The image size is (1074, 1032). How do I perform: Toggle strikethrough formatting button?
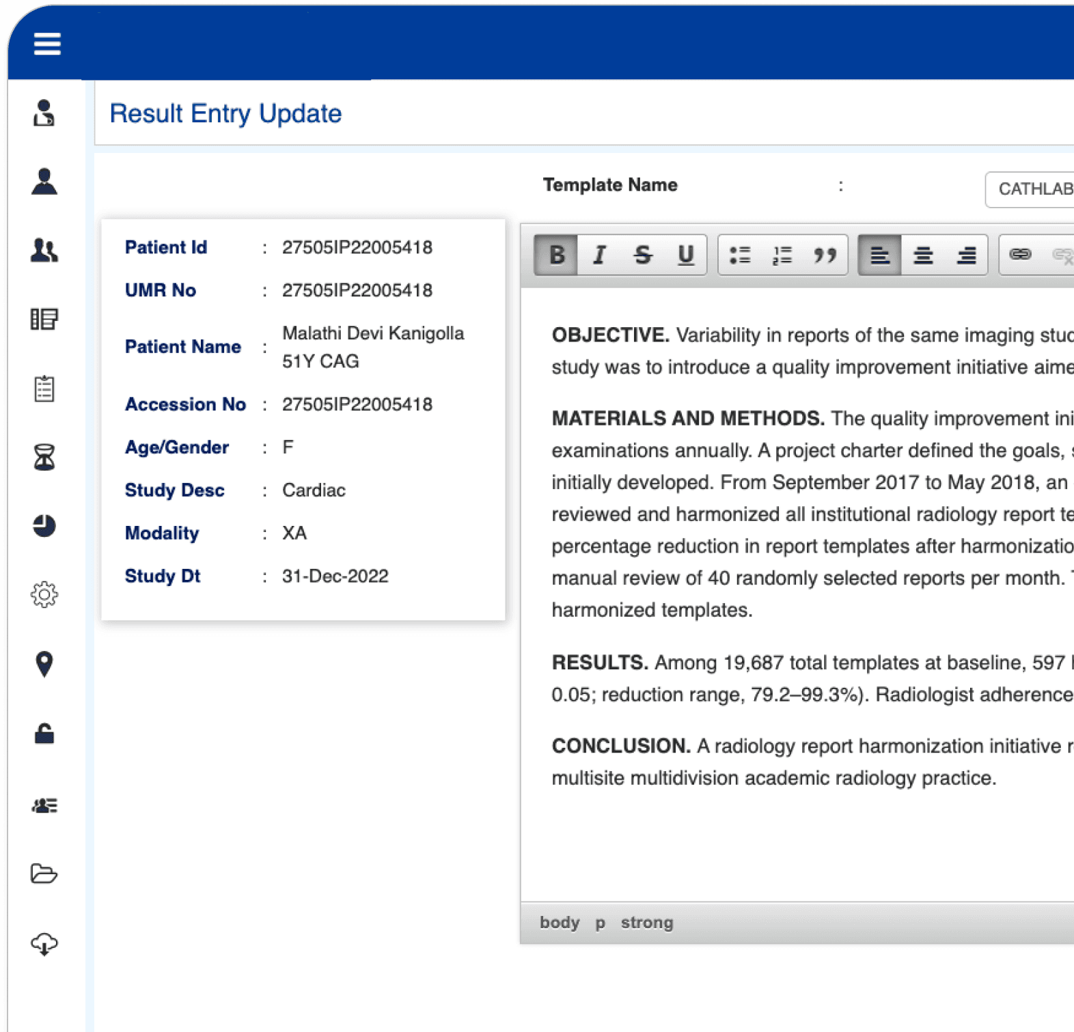click(642, 255)
